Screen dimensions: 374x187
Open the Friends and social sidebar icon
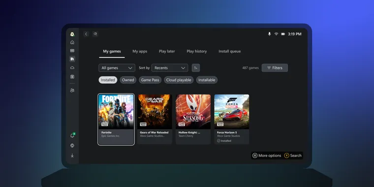(x=72, y=91)
